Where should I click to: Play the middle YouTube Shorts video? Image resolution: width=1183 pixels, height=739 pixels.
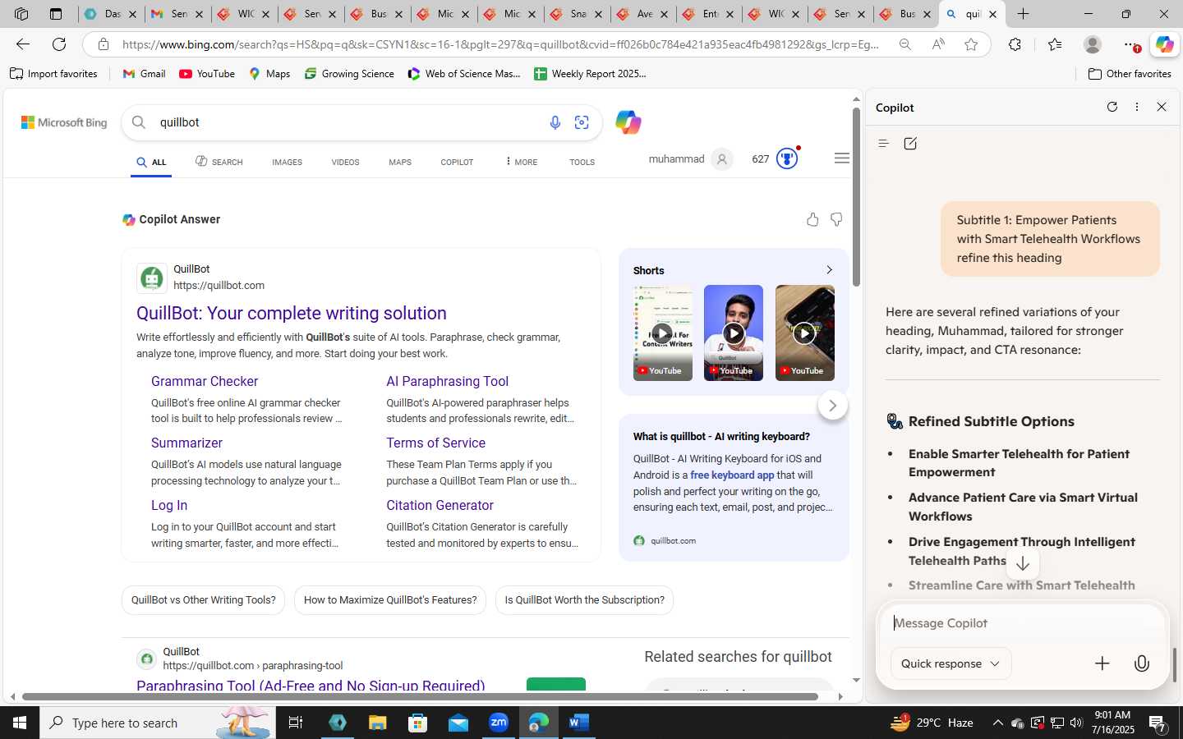click(x=734, y=333)
